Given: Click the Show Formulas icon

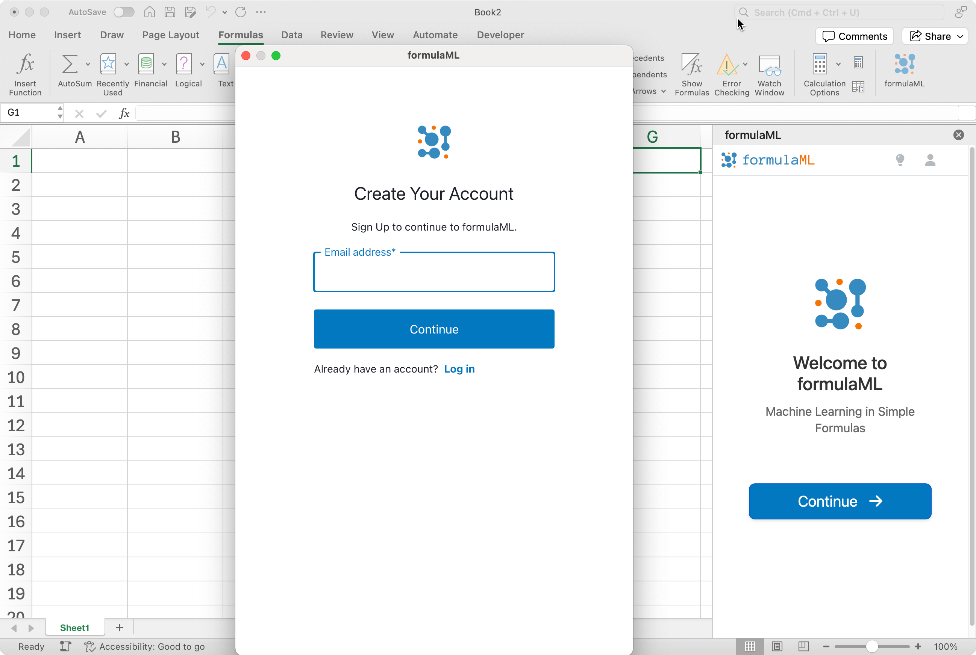Looking at the screenshot, I should pos(691,65).
